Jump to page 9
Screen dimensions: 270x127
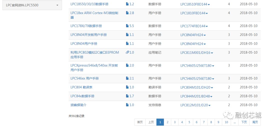click(218, 122)
